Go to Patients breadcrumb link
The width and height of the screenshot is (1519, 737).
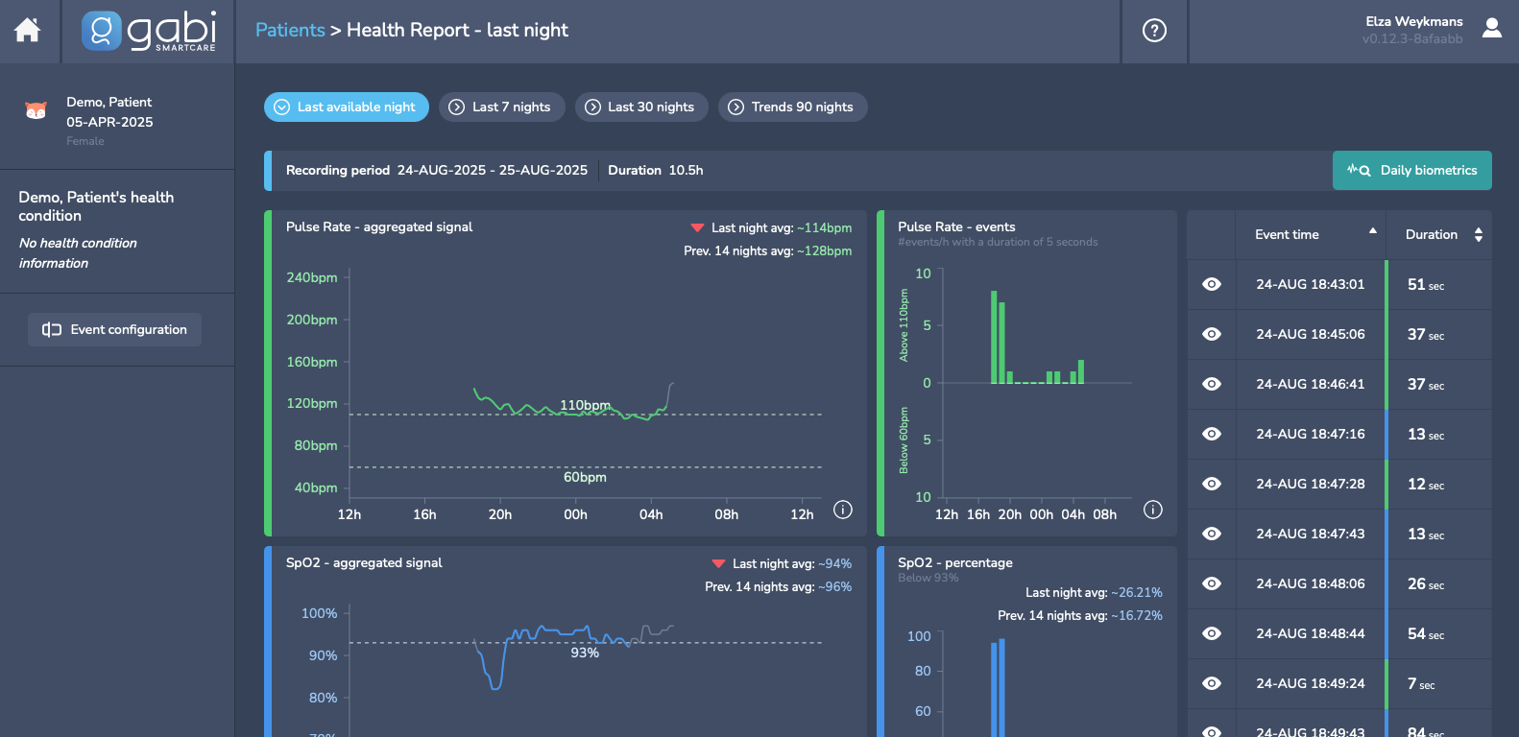tap(290, 30)
